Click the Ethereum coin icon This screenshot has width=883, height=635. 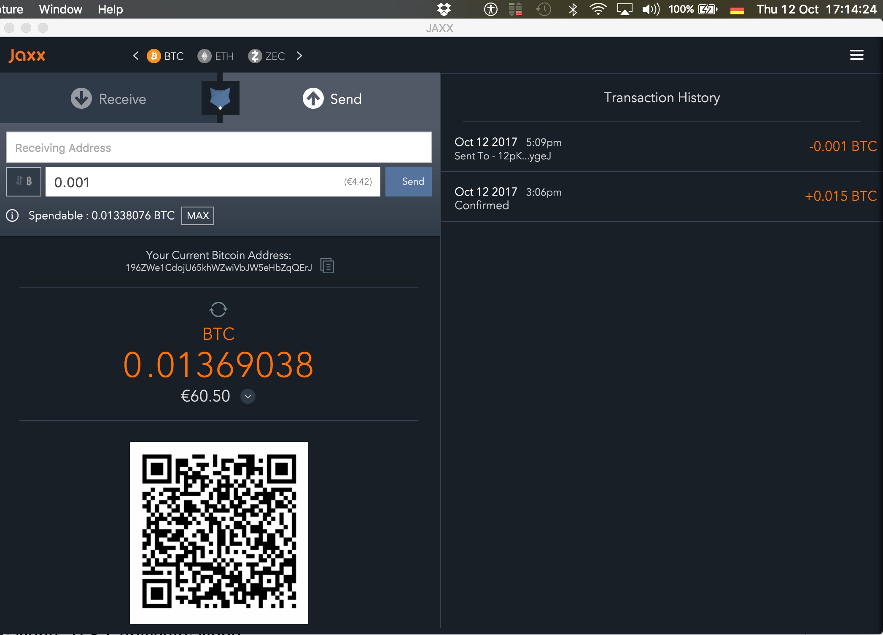[x=205, y=56]
